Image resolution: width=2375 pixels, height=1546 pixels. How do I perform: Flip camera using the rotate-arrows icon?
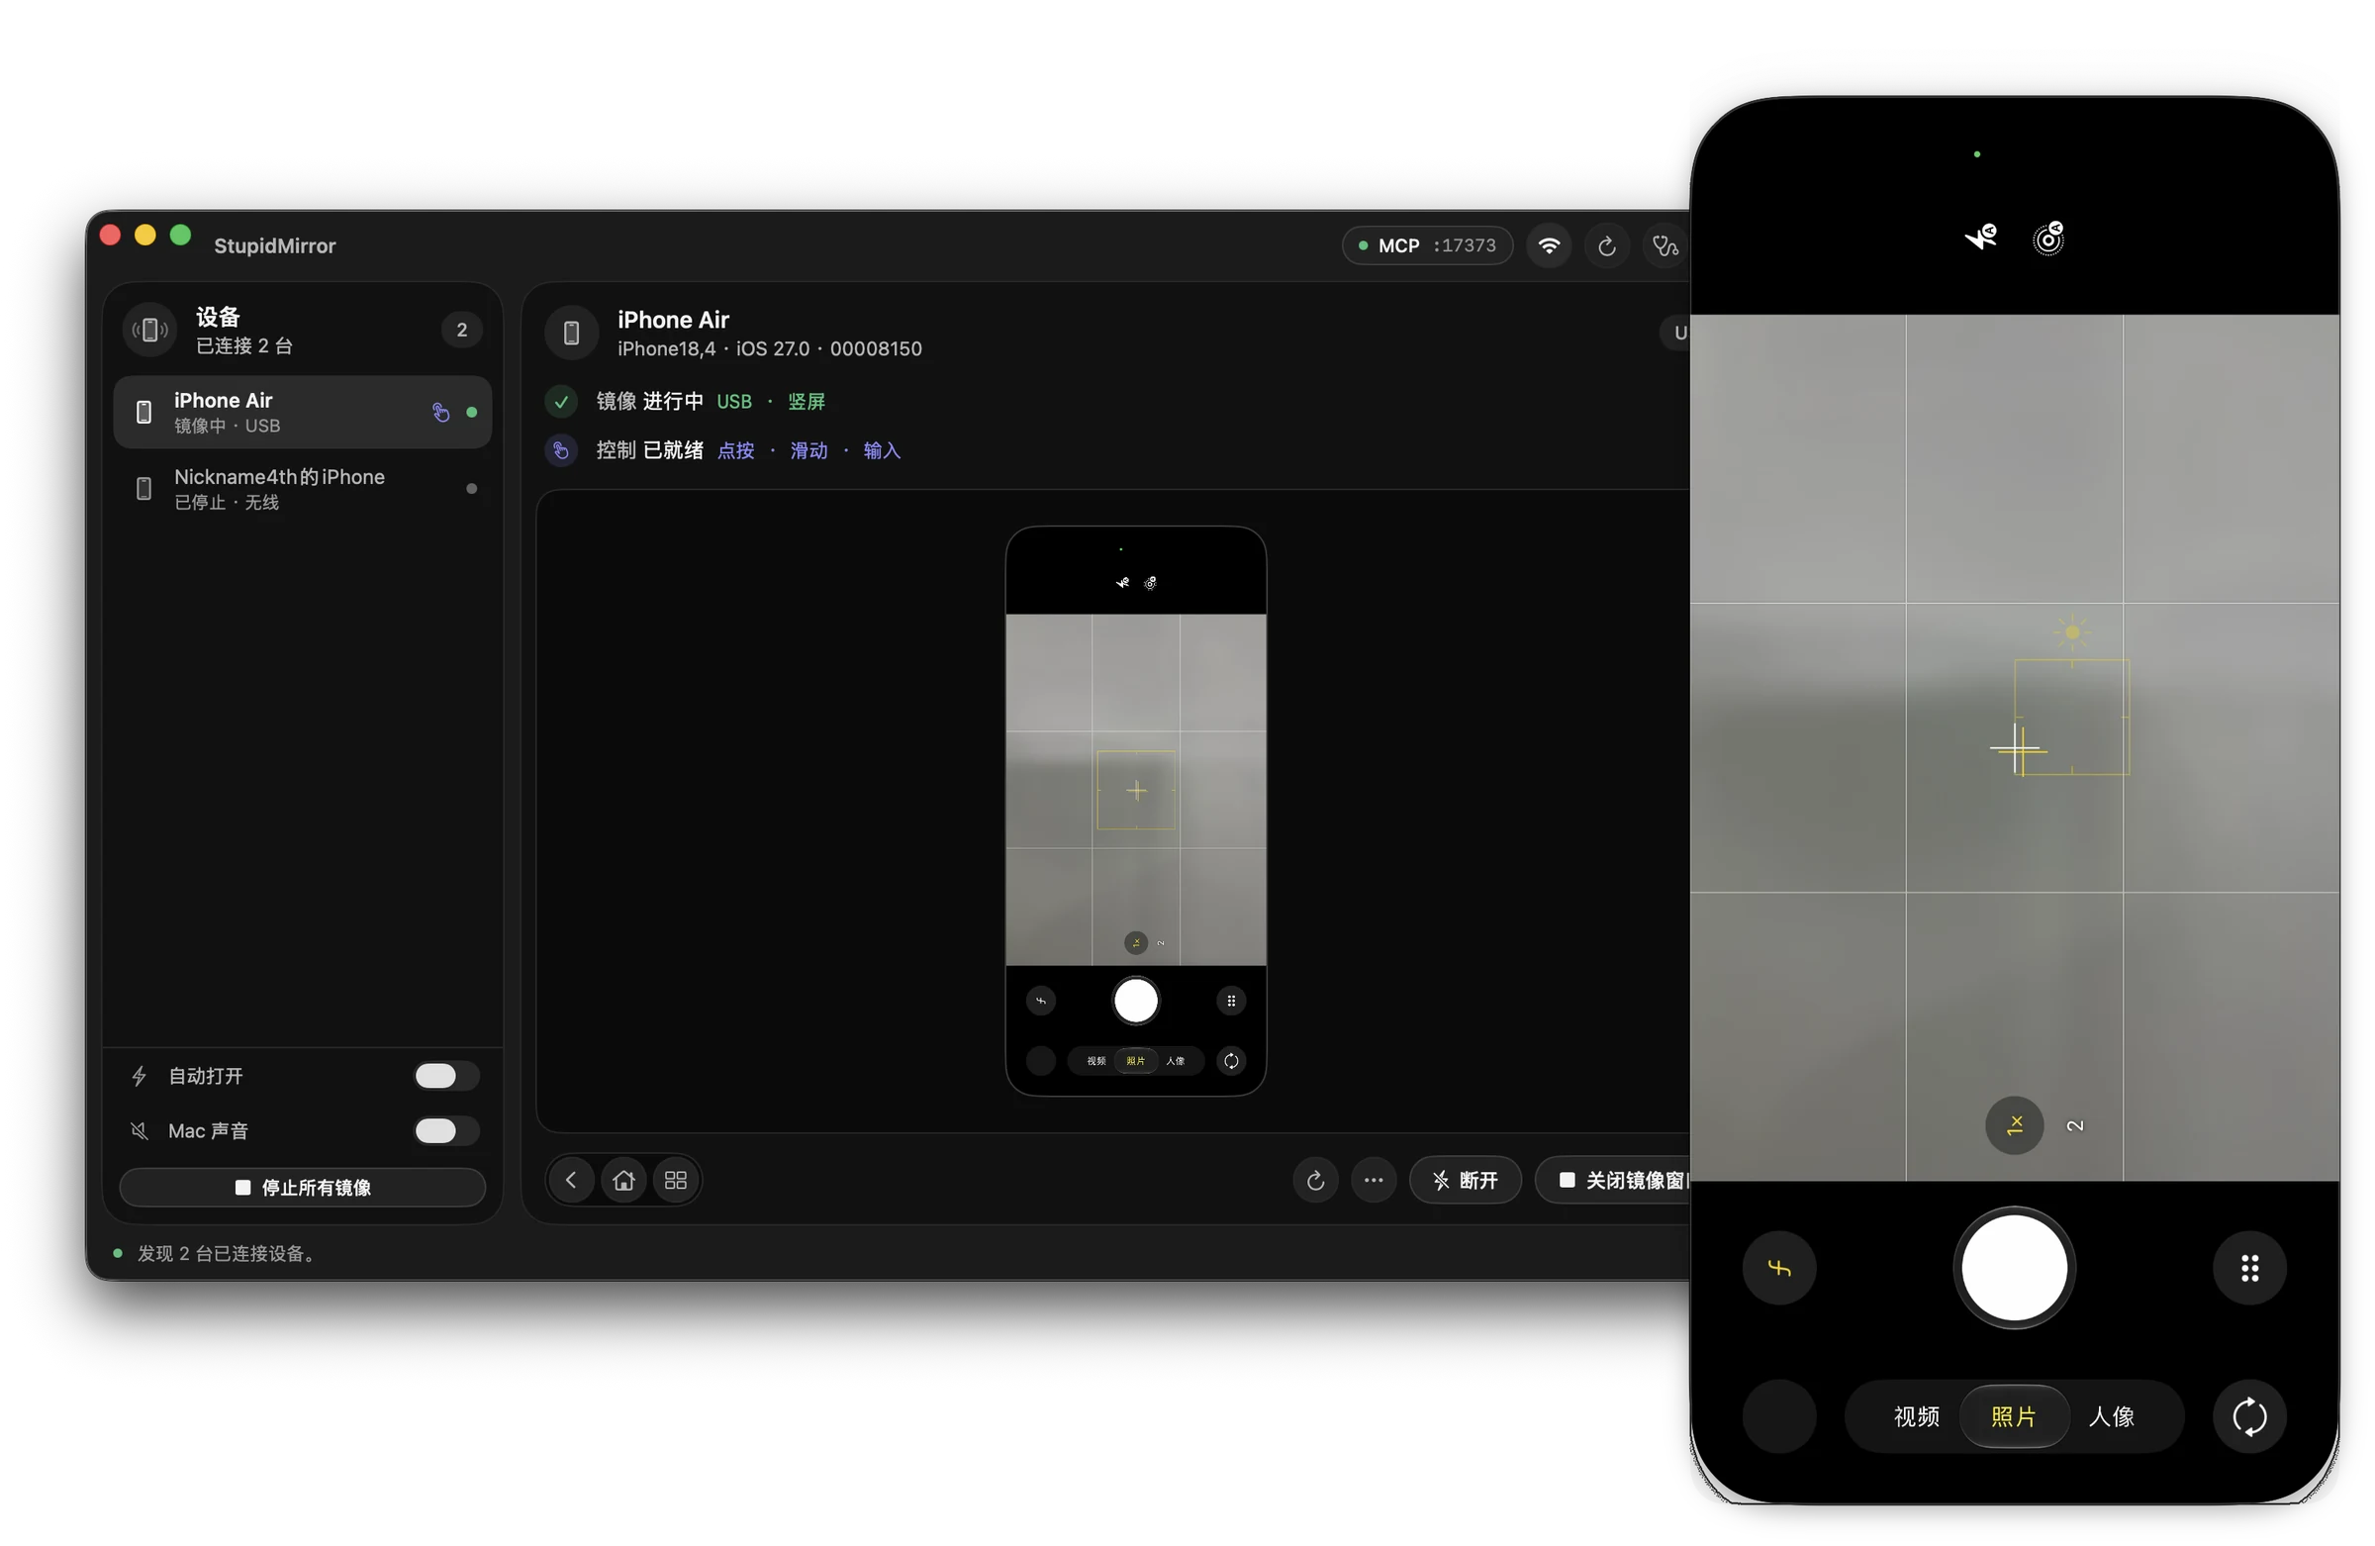point(2249,1416)
